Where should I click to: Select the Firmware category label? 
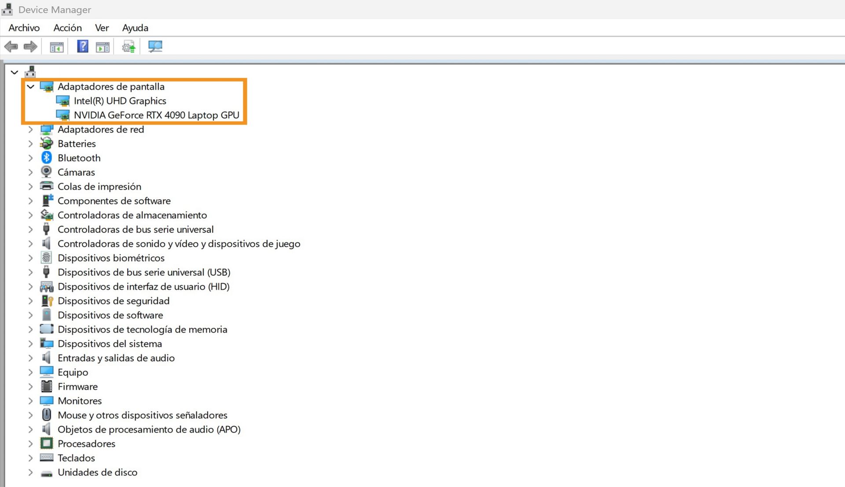coord(77,386)
